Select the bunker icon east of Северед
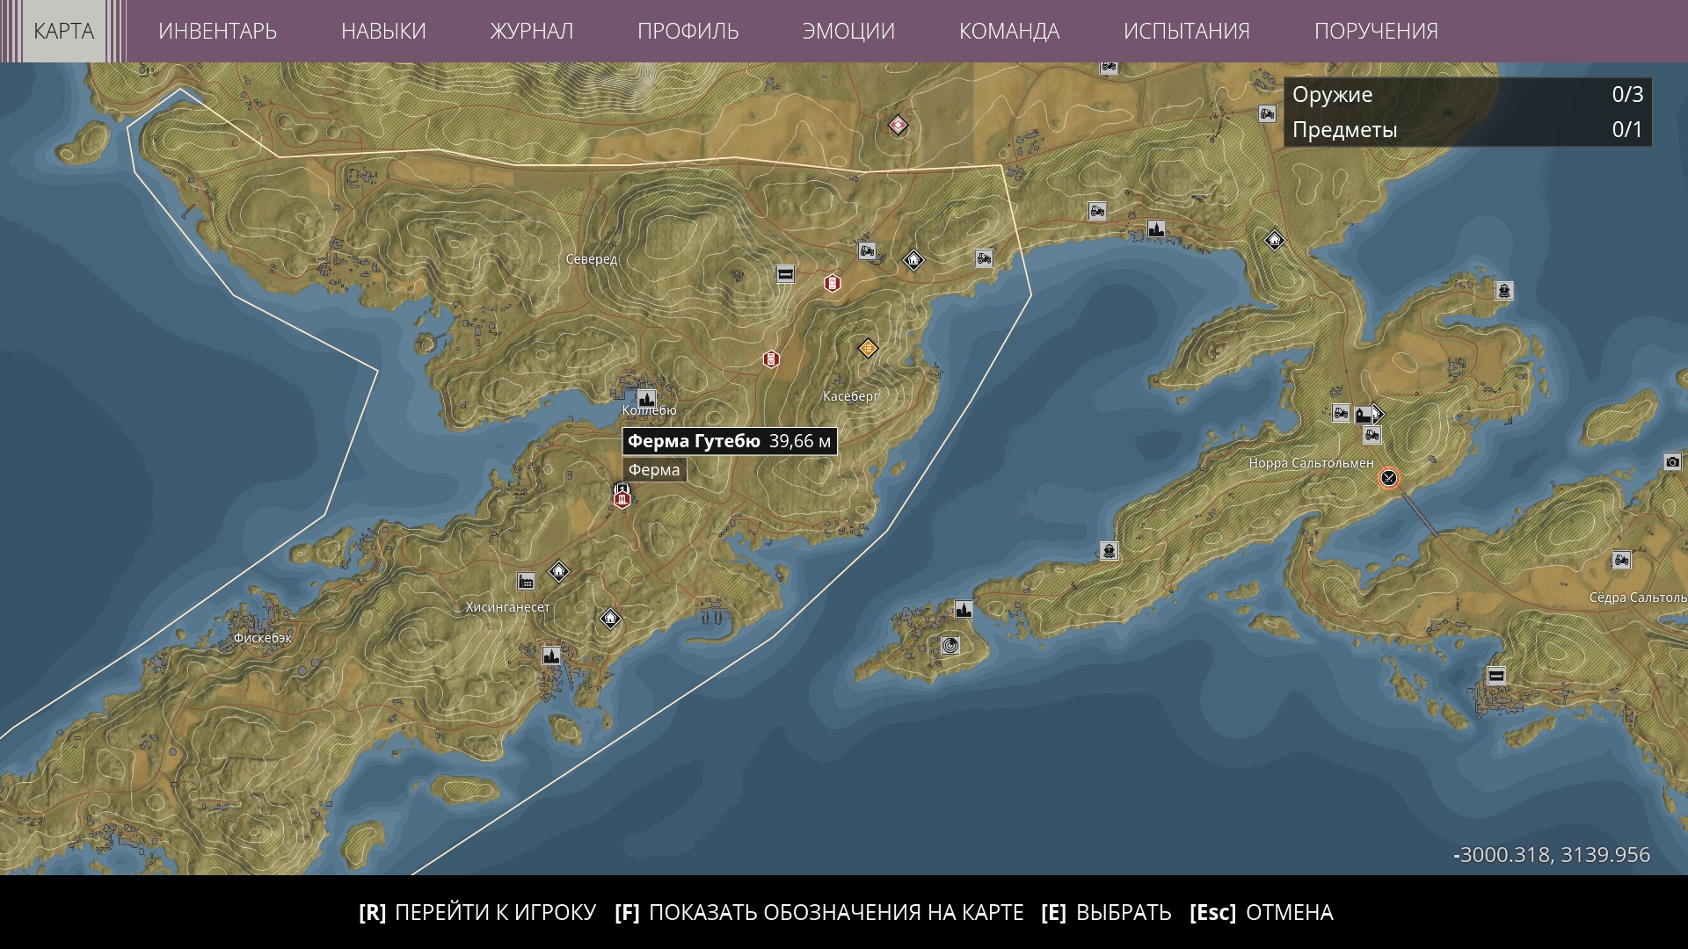Screen dimensions: 1688x949 (786, 274)
